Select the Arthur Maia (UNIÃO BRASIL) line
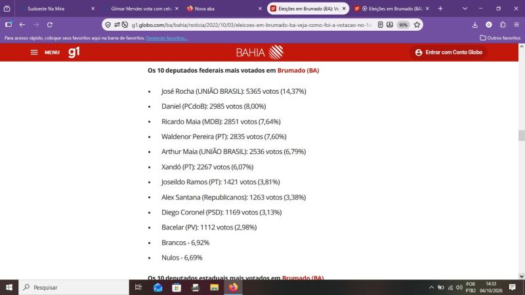Screen dimensions: 525x295 point(234,152)
